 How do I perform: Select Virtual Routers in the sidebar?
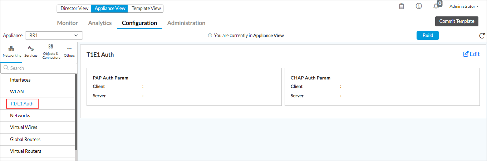point(38,151)
